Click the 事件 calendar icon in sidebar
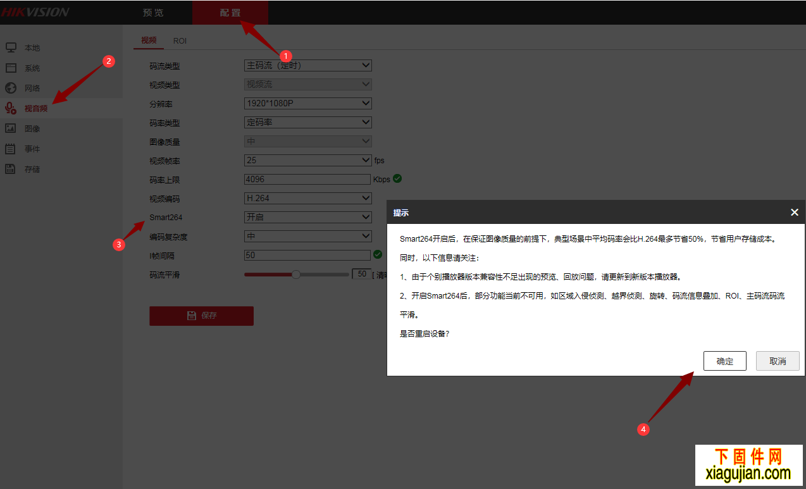Screen dimensions: 806x489 click(x=11, y=149)
